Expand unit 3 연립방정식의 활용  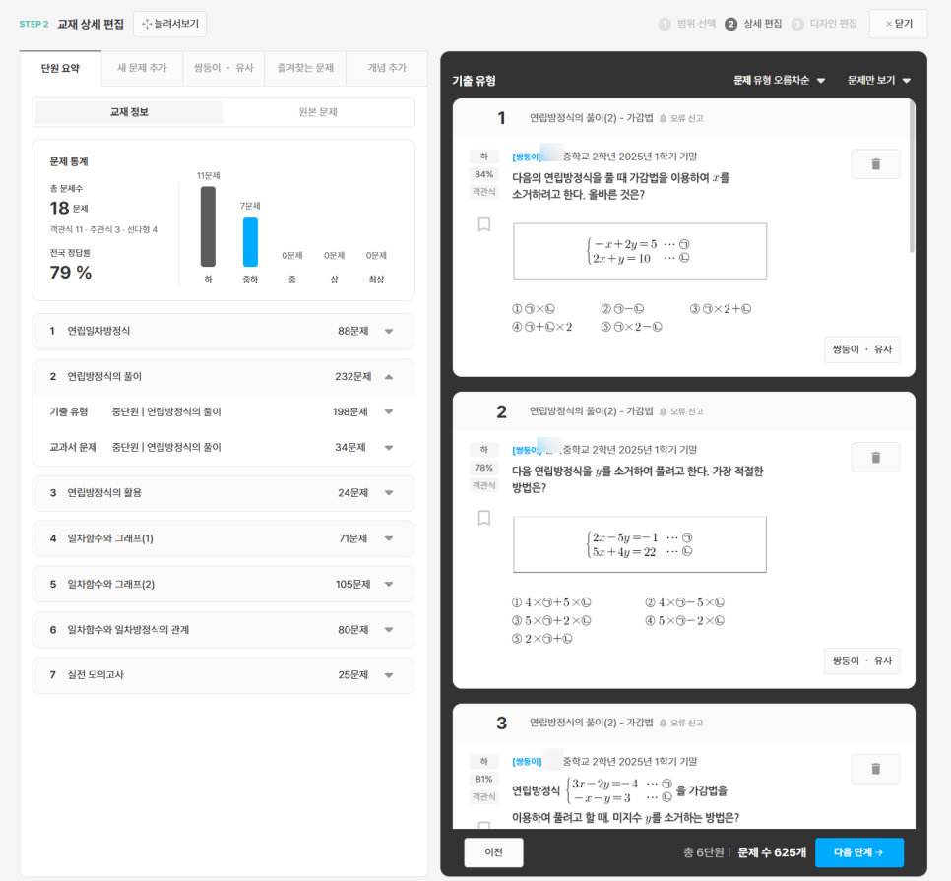(x=223, y=493)
